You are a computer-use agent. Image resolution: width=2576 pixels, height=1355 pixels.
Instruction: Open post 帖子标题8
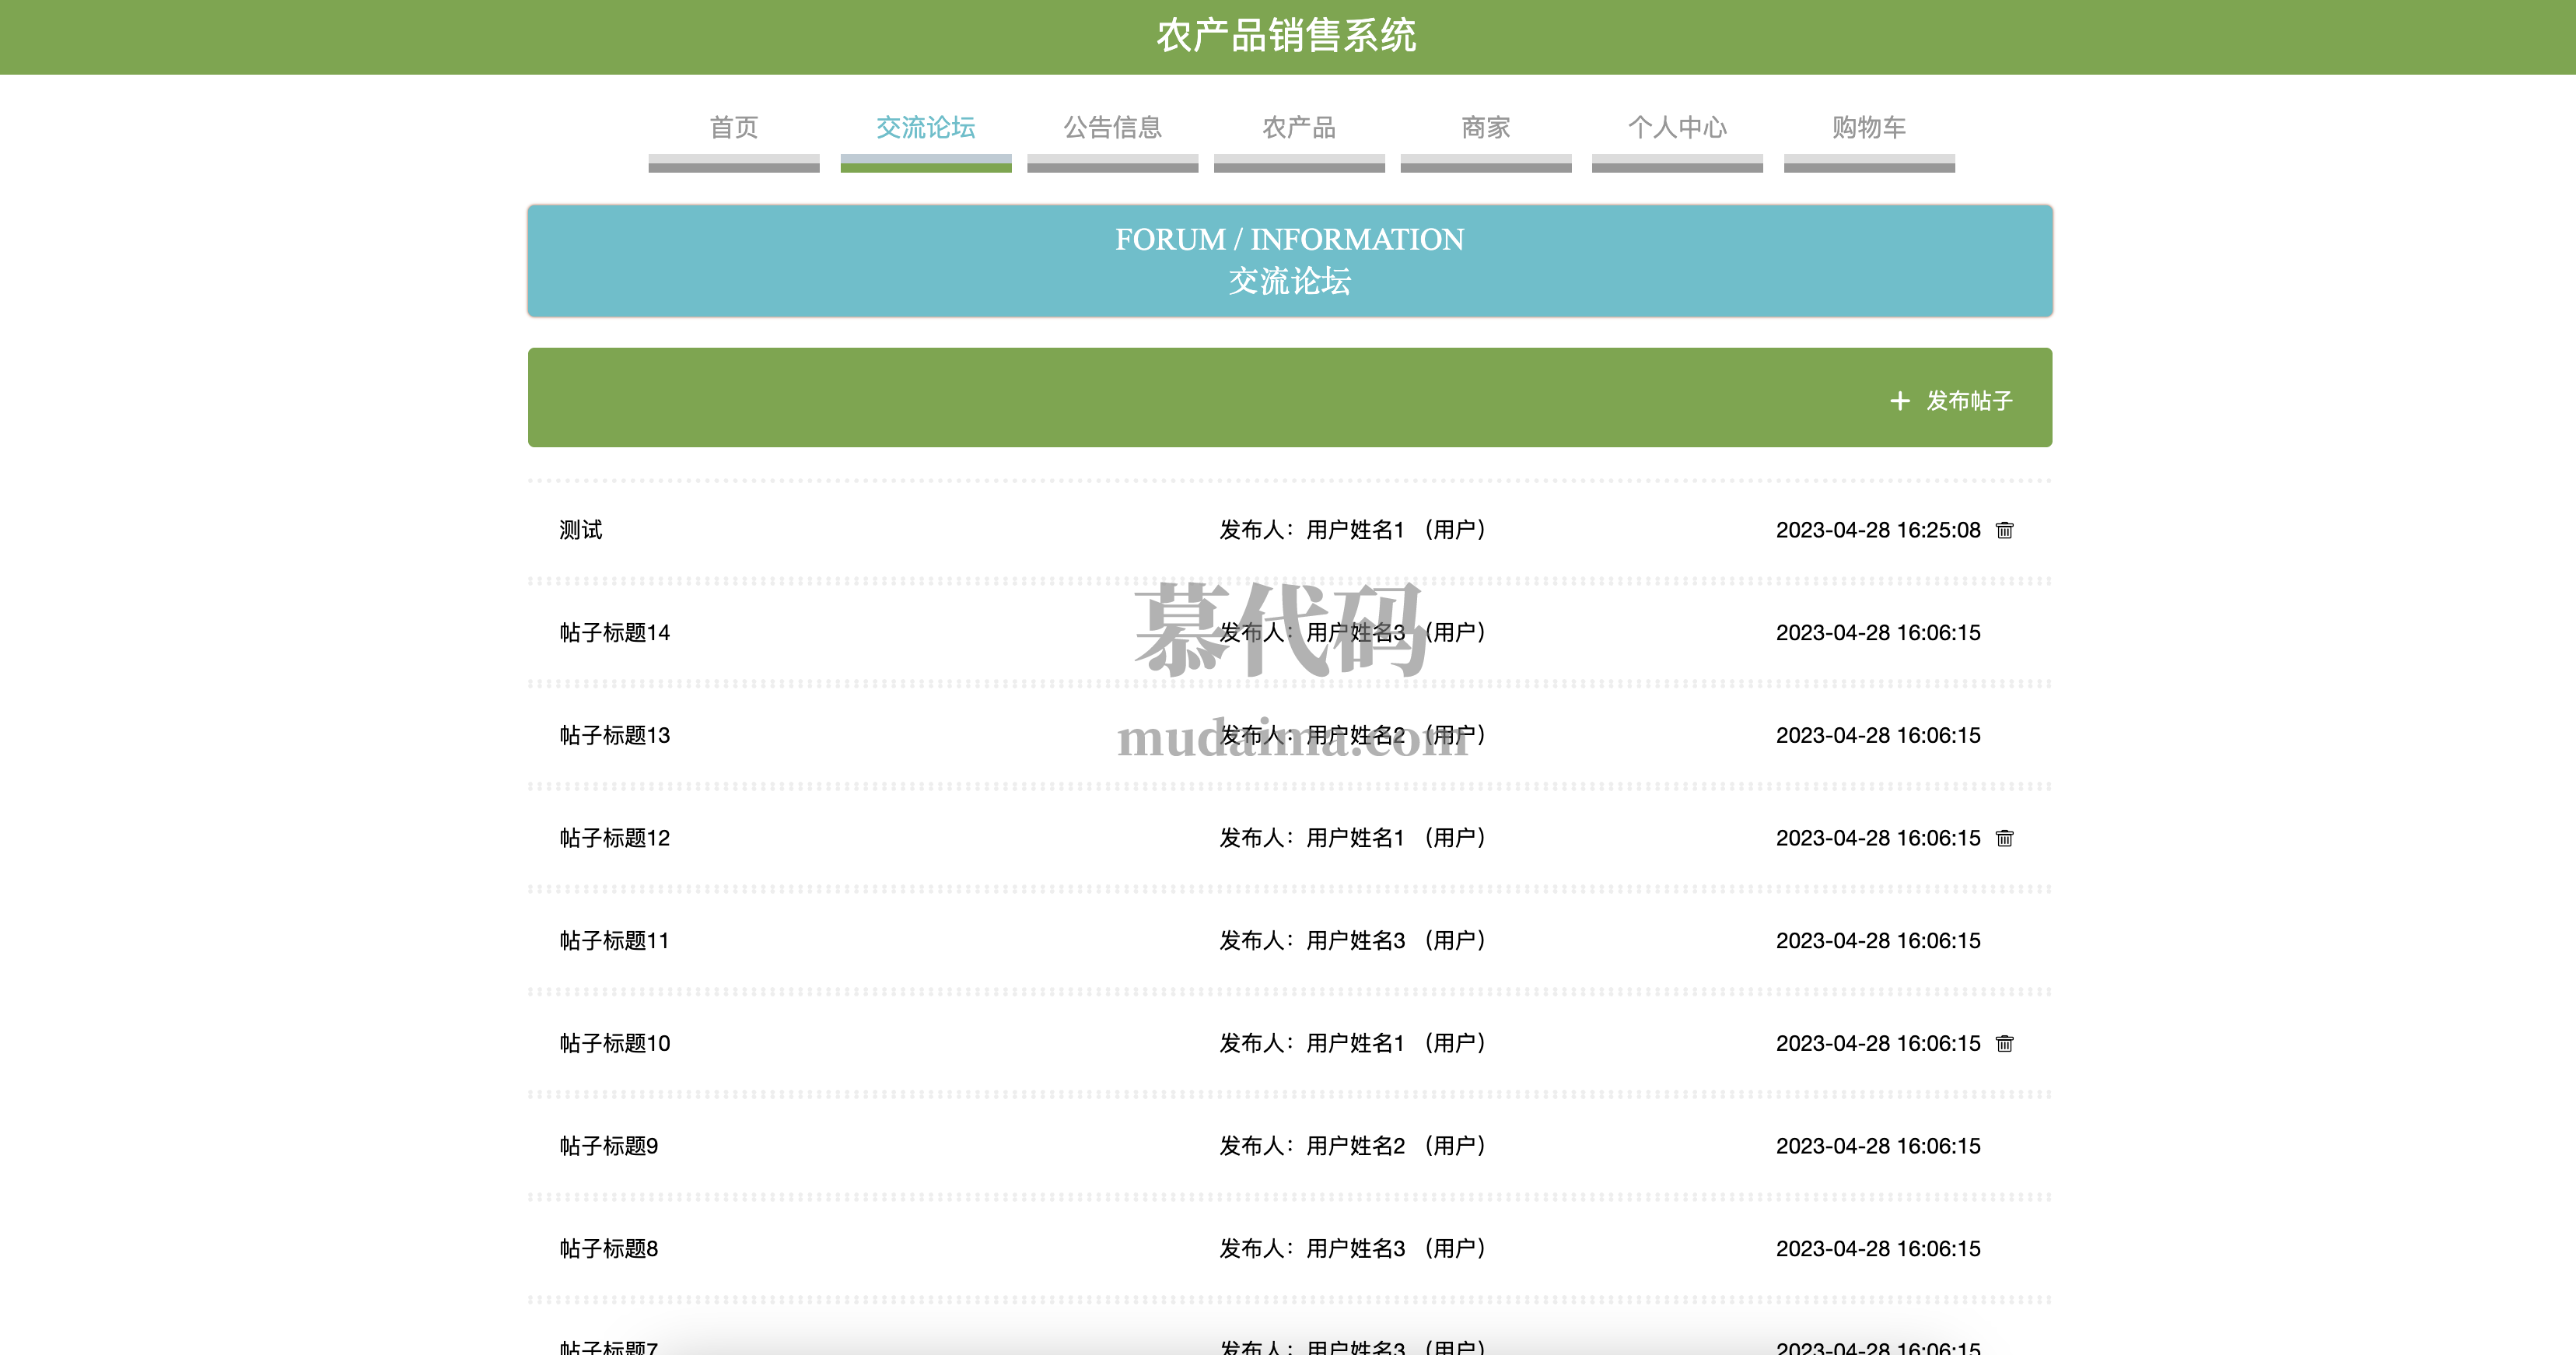coord(608,1249)
